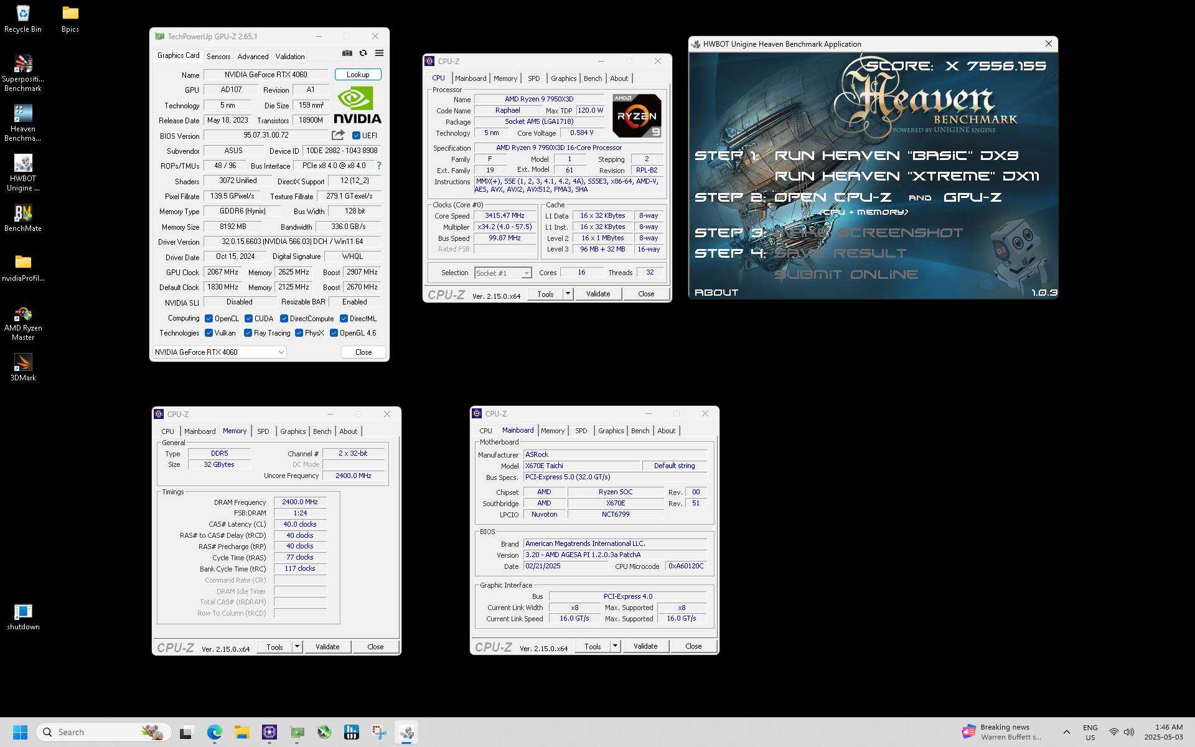The width and height of the screenshot is (1195, 747).
Task: Open Advanced tab in GPU-Z
Action: tap(253, 56)
